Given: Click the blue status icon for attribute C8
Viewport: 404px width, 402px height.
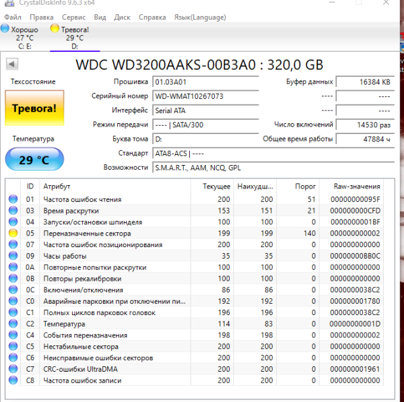Looking at the screenshot, I should (13, 381).
